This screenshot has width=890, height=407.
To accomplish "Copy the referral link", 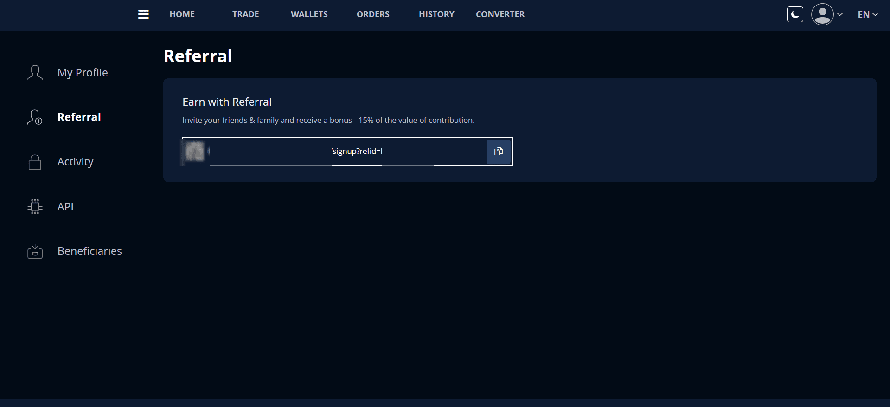I will pos(499,152).
